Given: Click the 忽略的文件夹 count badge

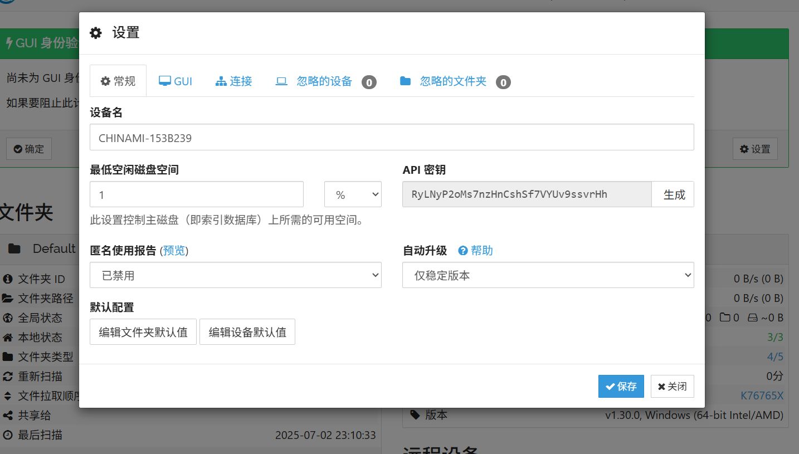Looking at the screenshot, I should (503, 82).
